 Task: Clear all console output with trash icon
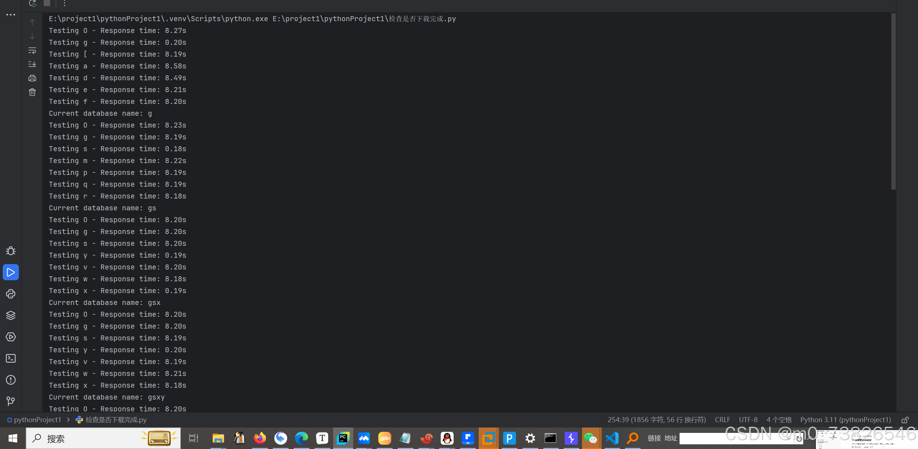pos(32,92)
